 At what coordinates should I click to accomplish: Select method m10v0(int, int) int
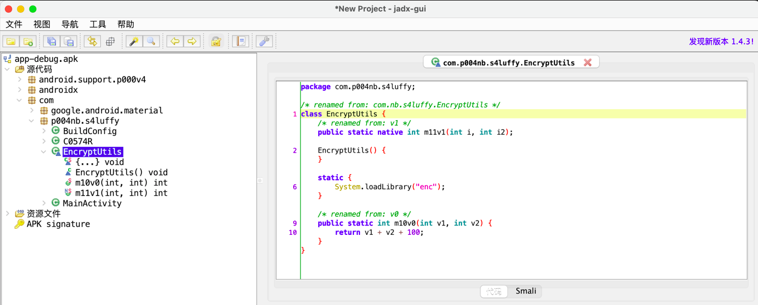[x=122, y=183]
